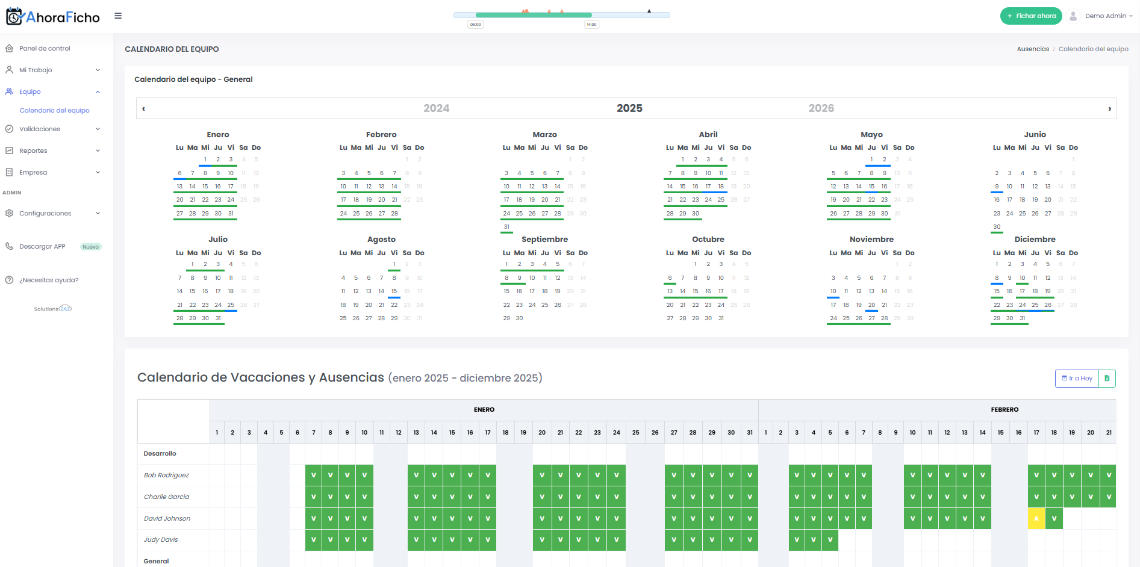This screenshot has width=1140, height=567.
Task: Collapse the Equipo menu section
Action: point(98,91)
